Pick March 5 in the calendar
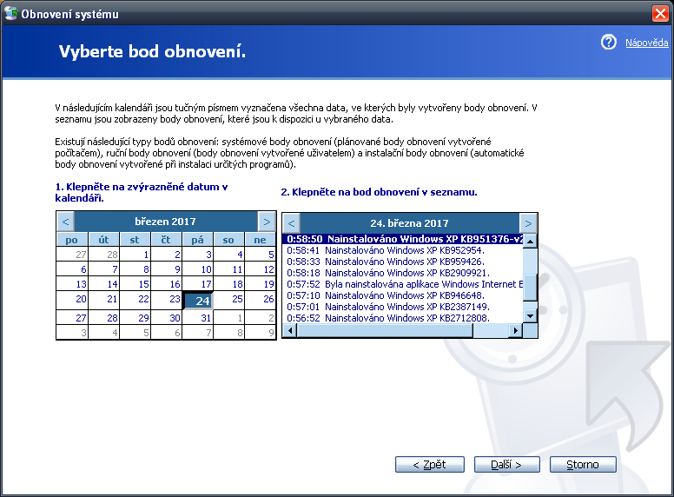 pyautogui.click(x=260, y=254)
